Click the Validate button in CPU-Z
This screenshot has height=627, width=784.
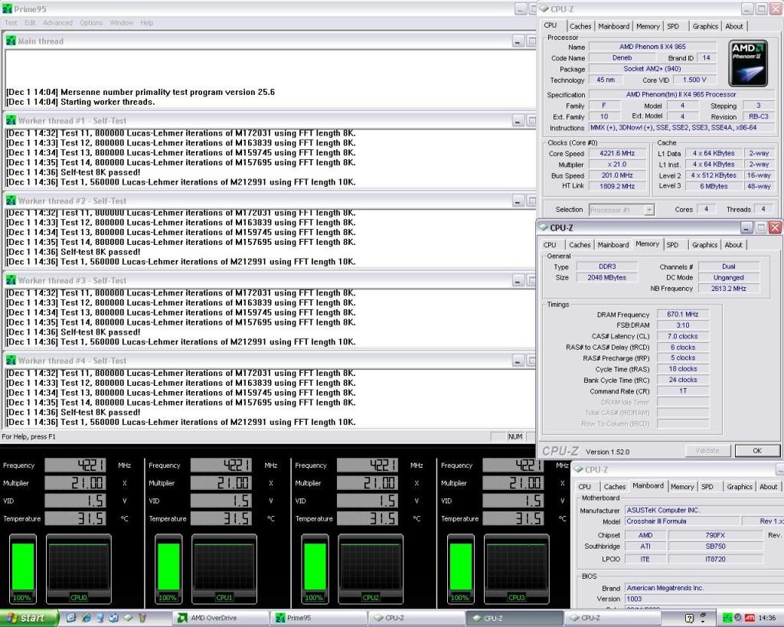[x=707, y=451]
